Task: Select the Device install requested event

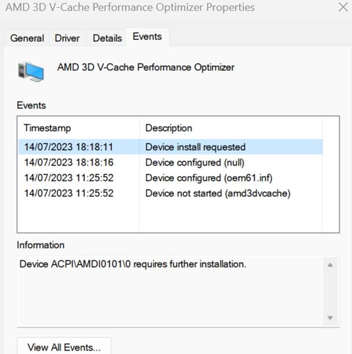Action: tap(195, 147)
